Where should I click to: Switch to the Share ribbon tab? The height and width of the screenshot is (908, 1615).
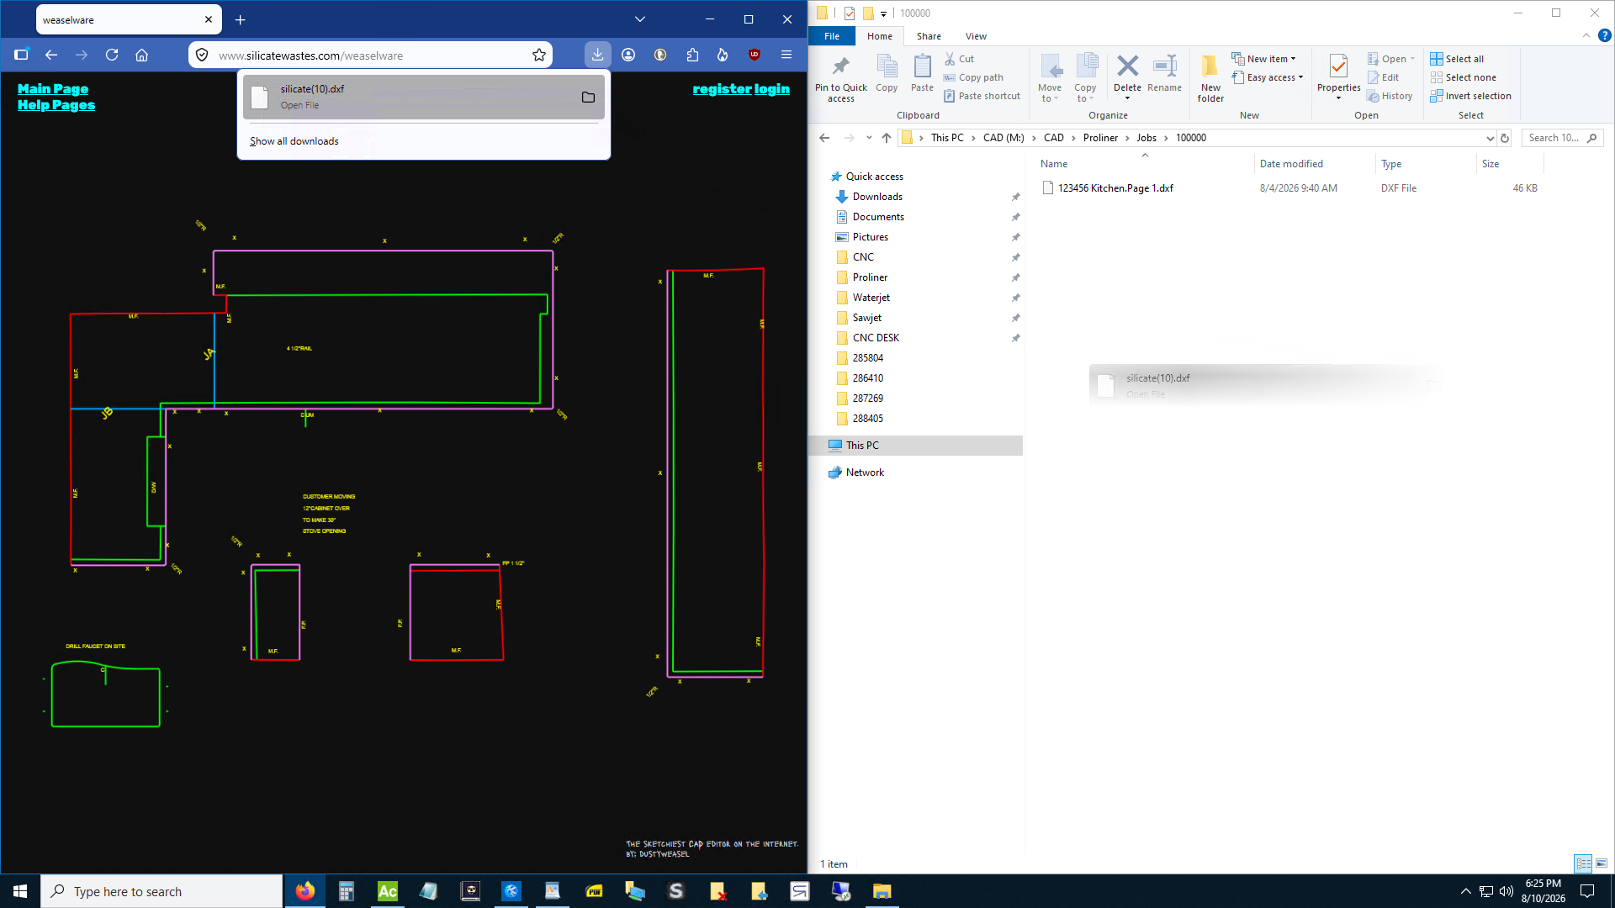[929, 36]
